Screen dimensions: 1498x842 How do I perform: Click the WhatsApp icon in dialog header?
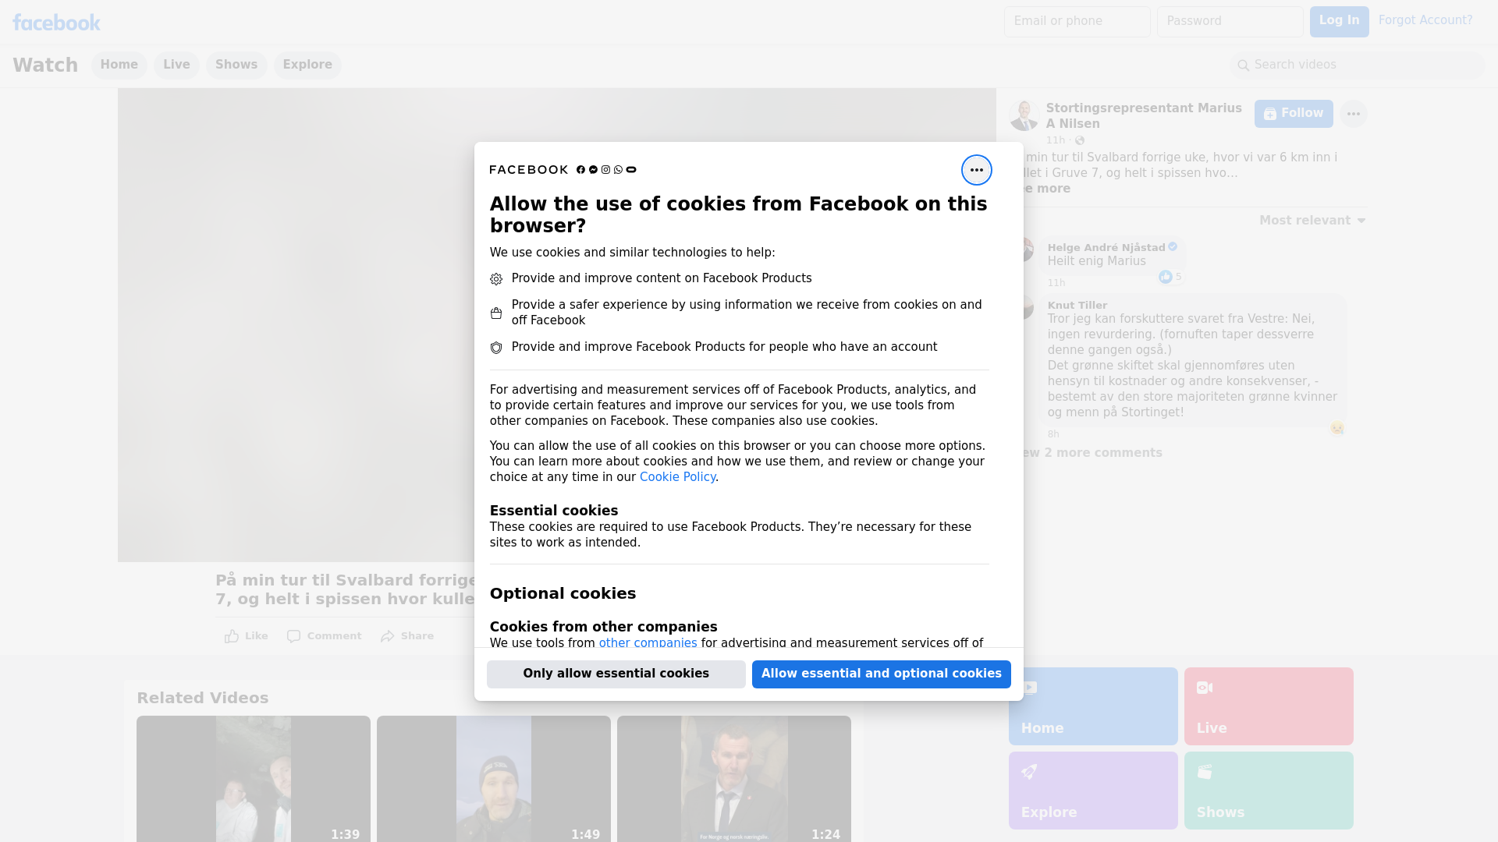(618, 170)
